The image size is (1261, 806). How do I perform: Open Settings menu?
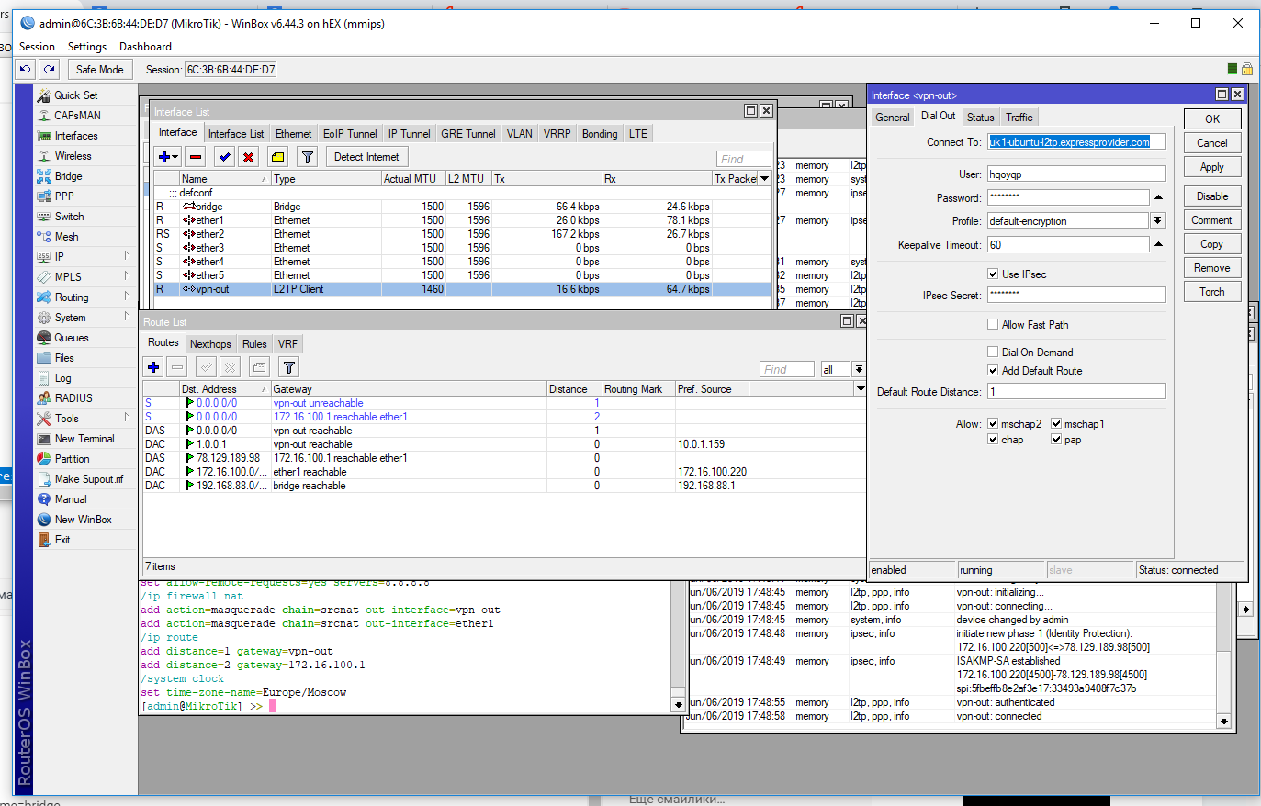[87, 47]
